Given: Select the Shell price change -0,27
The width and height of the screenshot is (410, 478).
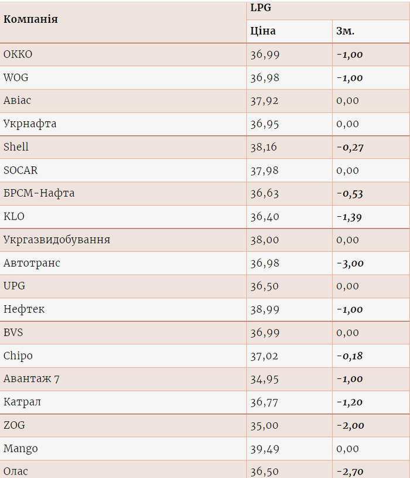Looking at the screenshot, I should (350, 147).
